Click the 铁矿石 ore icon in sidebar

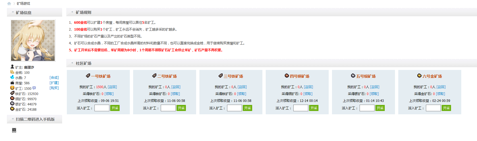pyautogui.click(x=12, y=93)
